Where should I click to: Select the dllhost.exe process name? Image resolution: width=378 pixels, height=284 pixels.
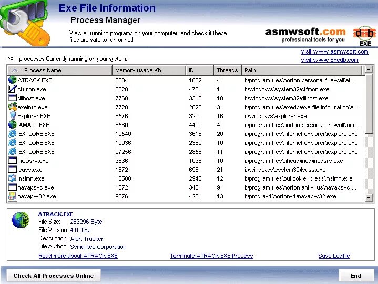31,98
